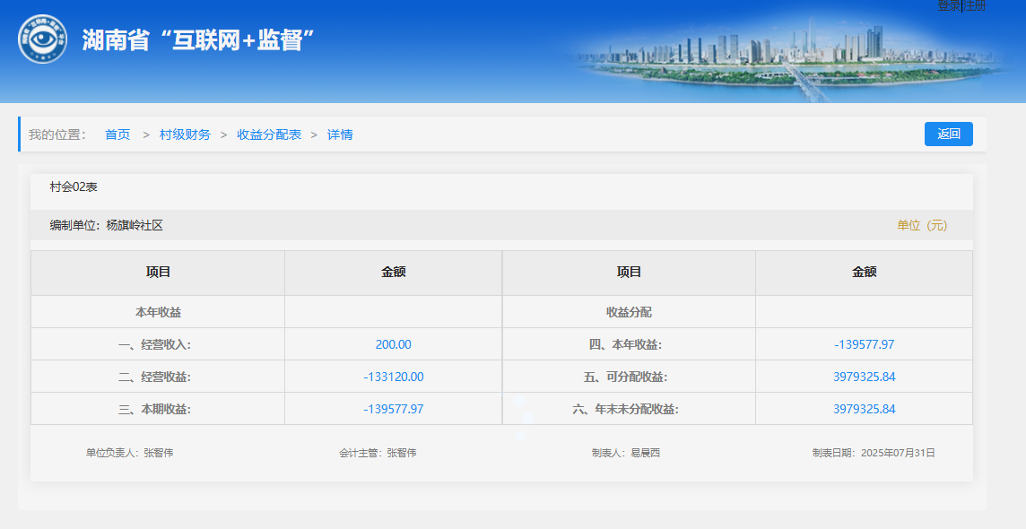Open the 注册 register link
The height and width of the screenshot is (529, 1026).
(x=975, y=5)
